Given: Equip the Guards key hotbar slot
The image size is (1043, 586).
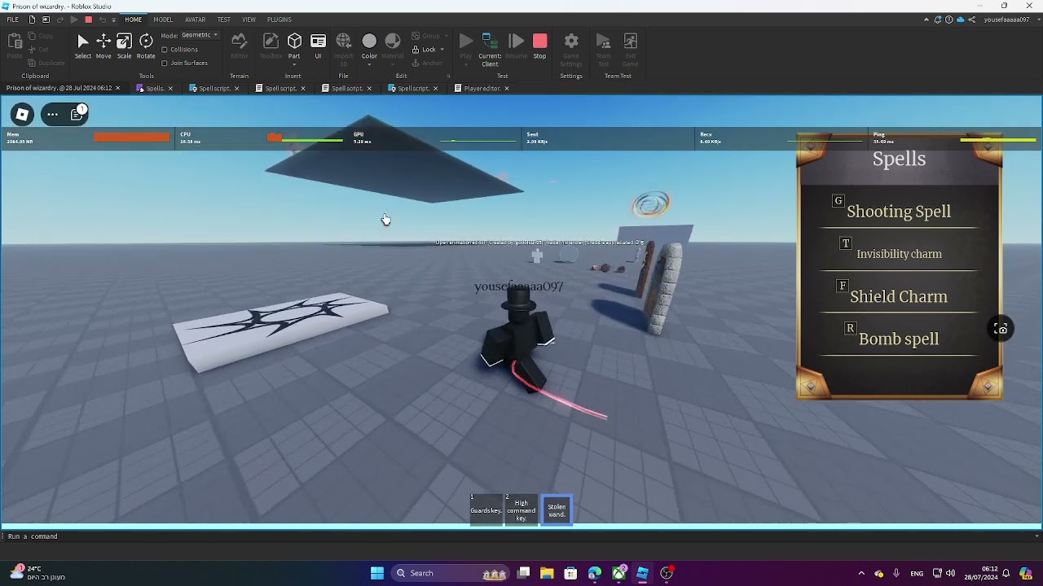Looking at the screenshot, I should tap(486, 510).
